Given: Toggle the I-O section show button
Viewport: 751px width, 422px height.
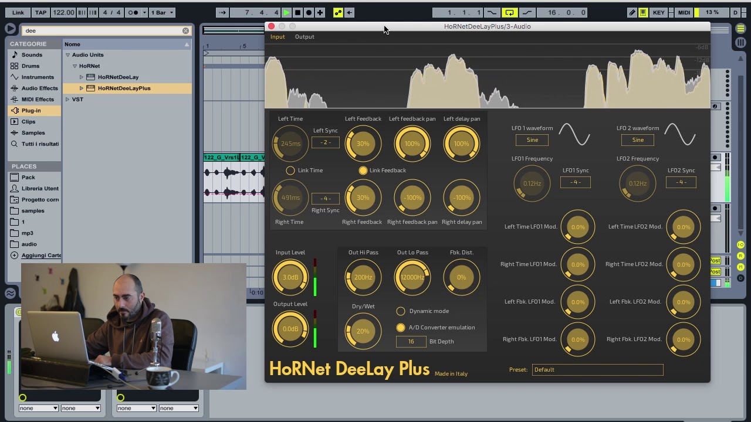Looking at the screenshot, I should (740, 245).
